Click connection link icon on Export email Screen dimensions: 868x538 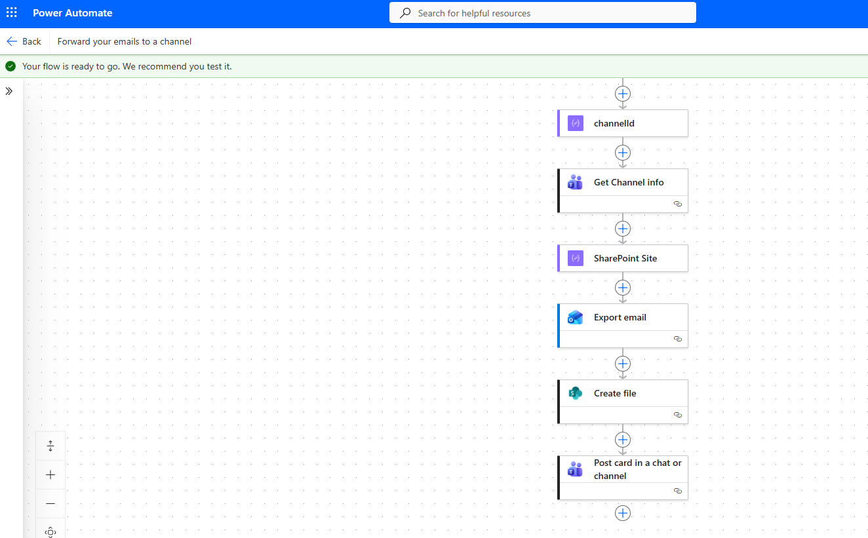pos(678,339)
